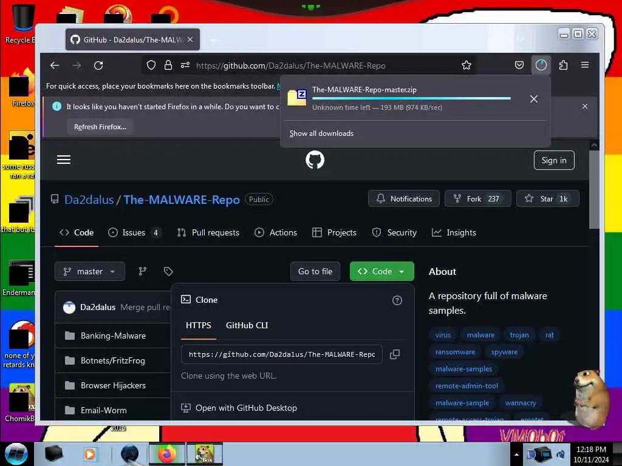Click the clone URL input field
The height and width of the screenshot is (466, 622).
282,354
